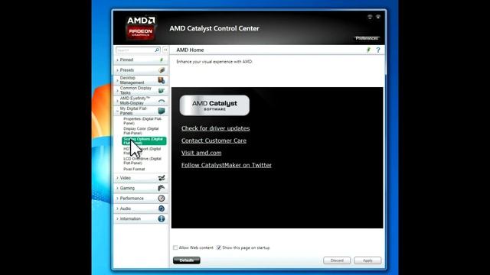
Task: Expand the AMD Eyefinity Multi-Display arrow
Action: click(117, 101)
